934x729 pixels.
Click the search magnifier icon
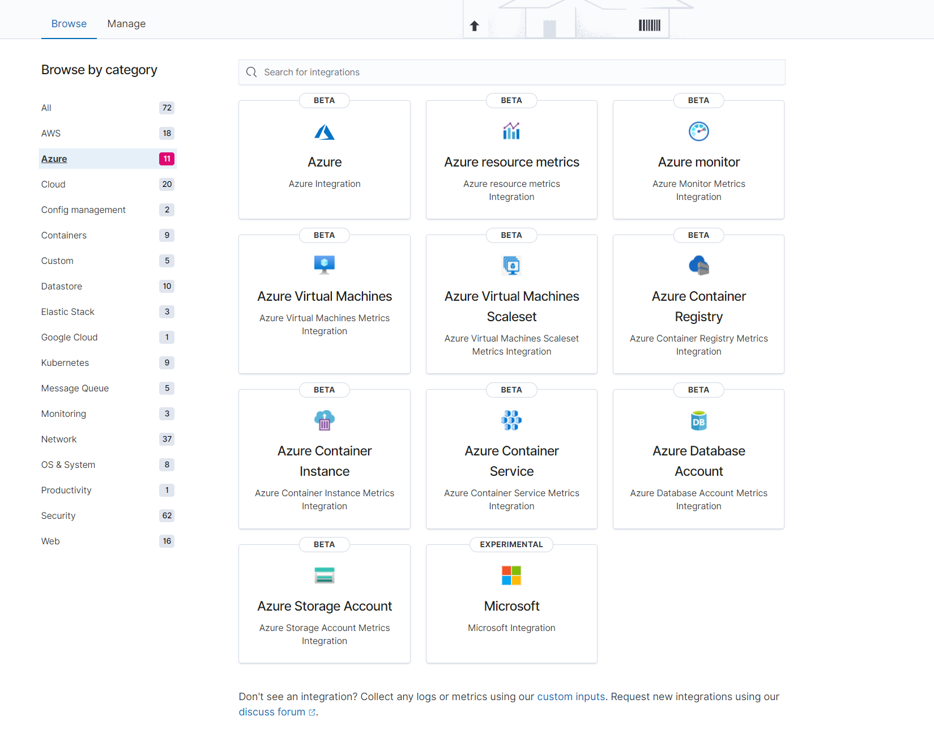coord(251,72)
